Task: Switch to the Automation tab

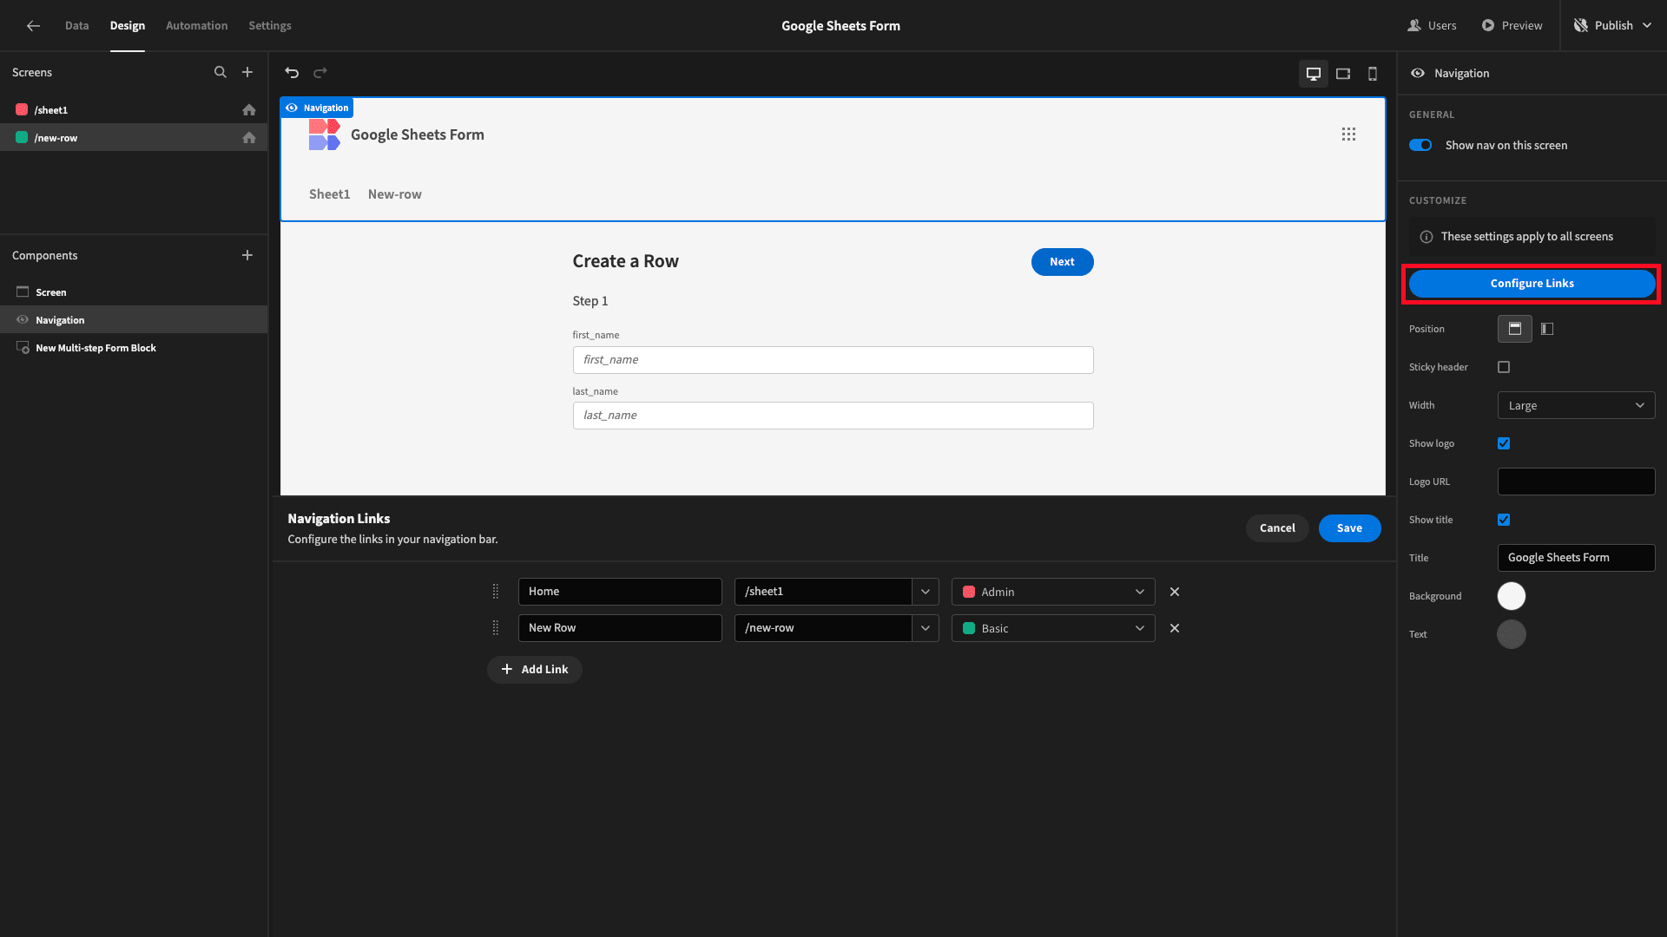Action: 197,26
